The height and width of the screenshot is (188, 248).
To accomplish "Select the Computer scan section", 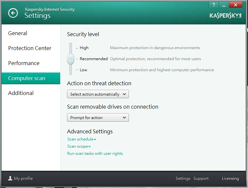I will click(27, 78).
